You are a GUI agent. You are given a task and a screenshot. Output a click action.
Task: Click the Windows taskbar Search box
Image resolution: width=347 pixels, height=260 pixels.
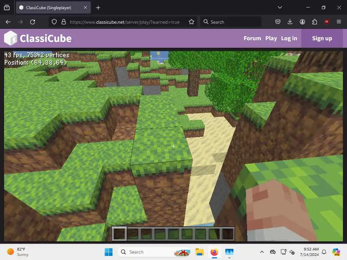pos(155,252)
